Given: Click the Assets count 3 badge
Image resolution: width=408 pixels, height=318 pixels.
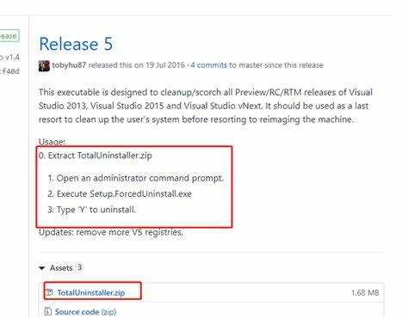Looking at the screenshot, I should coord(79,268).
